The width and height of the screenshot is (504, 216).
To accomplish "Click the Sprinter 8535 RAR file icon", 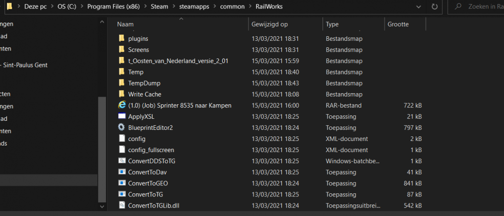I will [121, 105].
